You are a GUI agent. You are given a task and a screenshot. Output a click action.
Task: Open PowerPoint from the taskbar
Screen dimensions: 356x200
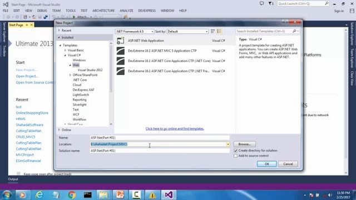120,195
